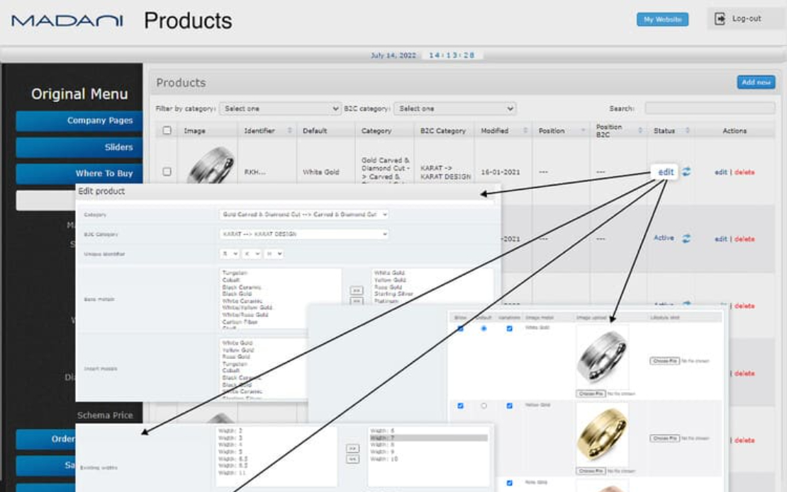Click status refresh icon beside highlighted edit
Image resolution: width=787 pixels, height=492 pixels.
[686, 172]
